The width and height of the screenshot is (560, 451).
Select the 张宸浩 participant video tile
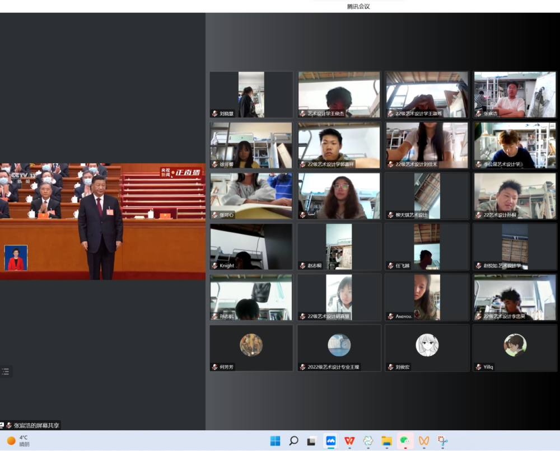[x=515, y=95]
